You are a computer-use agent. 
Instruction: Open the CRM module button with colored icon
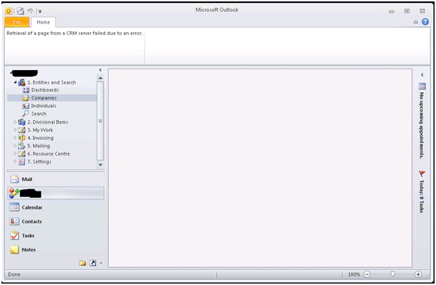coord(56,193)
